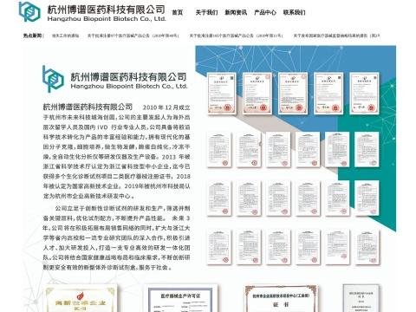The width and height of the screenshot is (416, 312).
Task: Open the 关于我们 menu item
Action: click(x=206, y=12)
